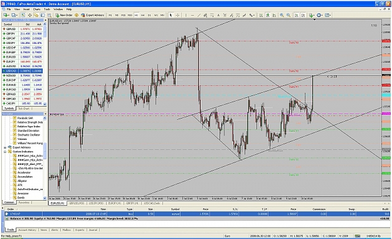
Task: Select the W1 timeframe button
Action: pyautogui.click(x=156, y=15)
